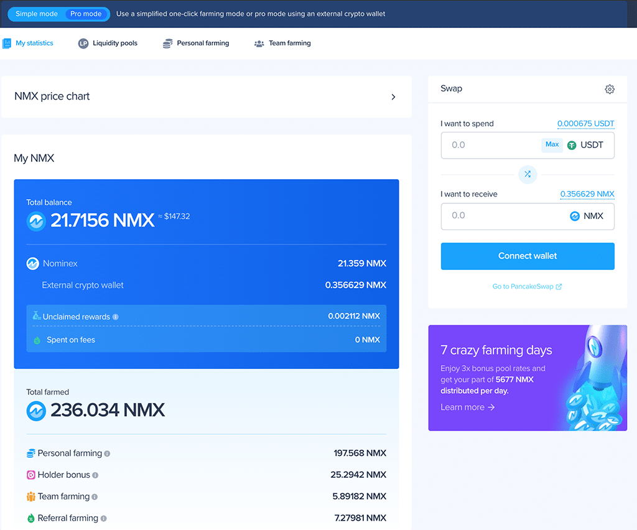Click the Team farming people icon in navigation

click(259, 44)
